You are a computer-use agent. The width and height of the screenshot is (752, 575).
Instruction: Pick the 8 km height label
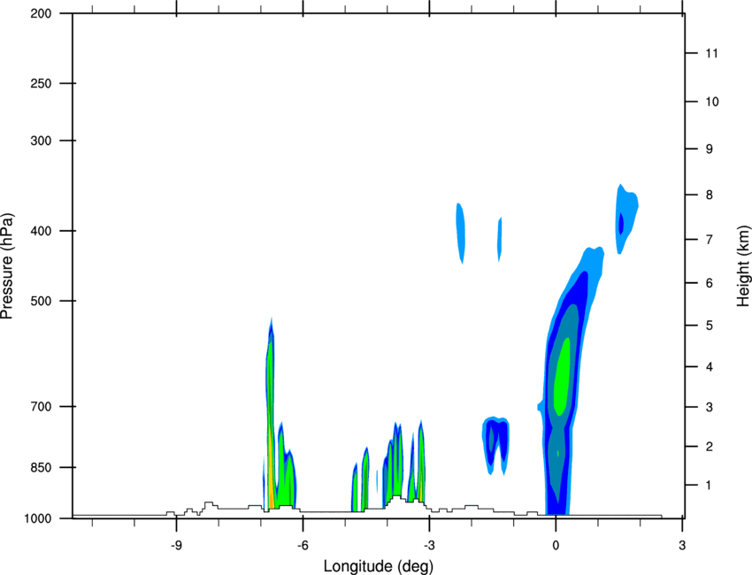(x=710, y=195)
